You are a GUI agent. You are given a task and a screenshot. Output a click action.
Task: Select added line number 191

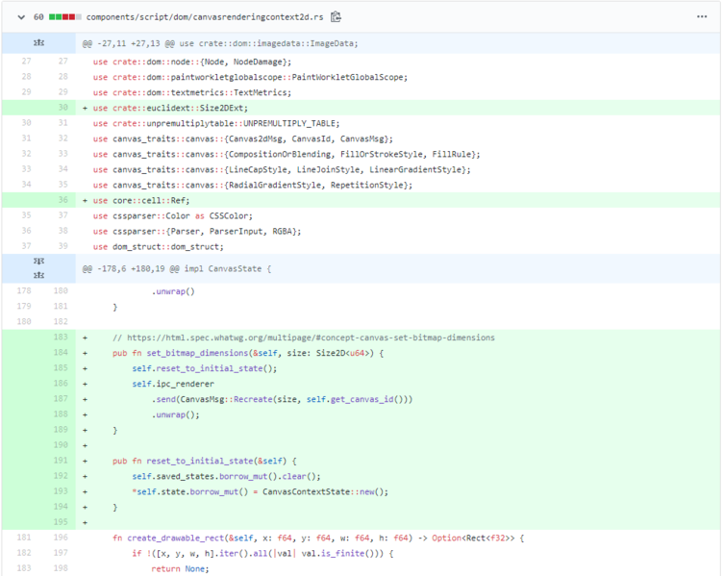pyautogui.click(x=61, y=461)
